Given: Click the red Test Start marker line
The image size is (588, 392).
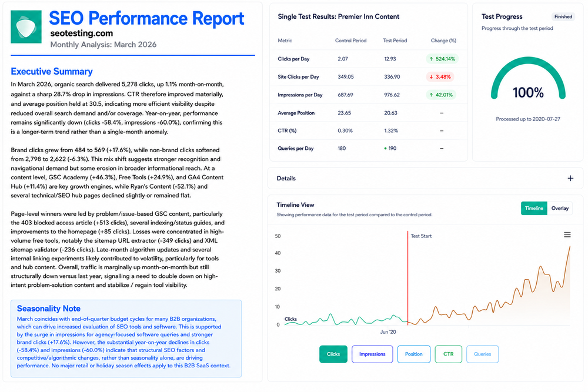Looking at the screenshot, I should [407, 277].
